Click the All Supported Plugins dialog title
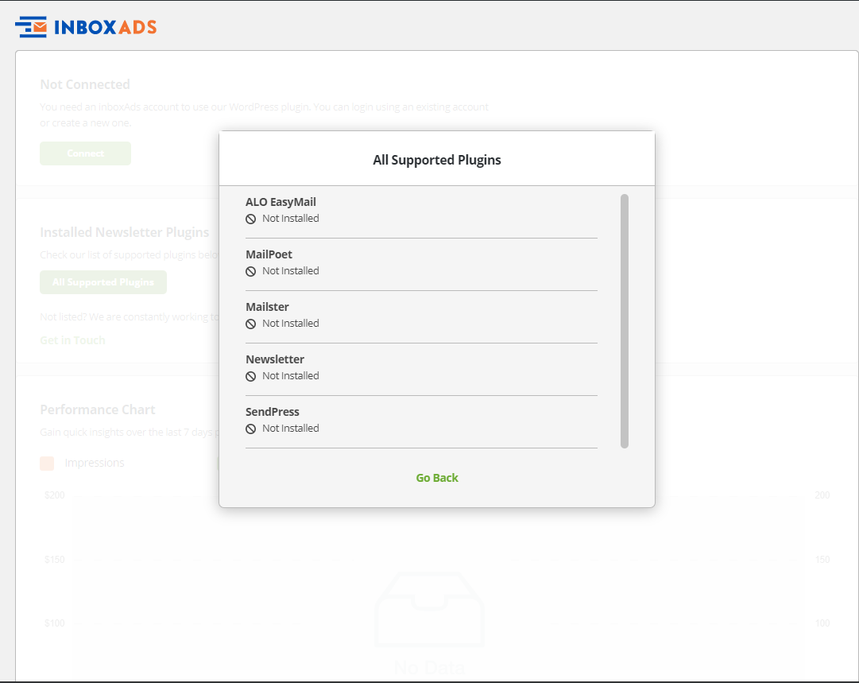Image resolution: width=859 pixels, height=683 pixels. click(x=437, y=160)
